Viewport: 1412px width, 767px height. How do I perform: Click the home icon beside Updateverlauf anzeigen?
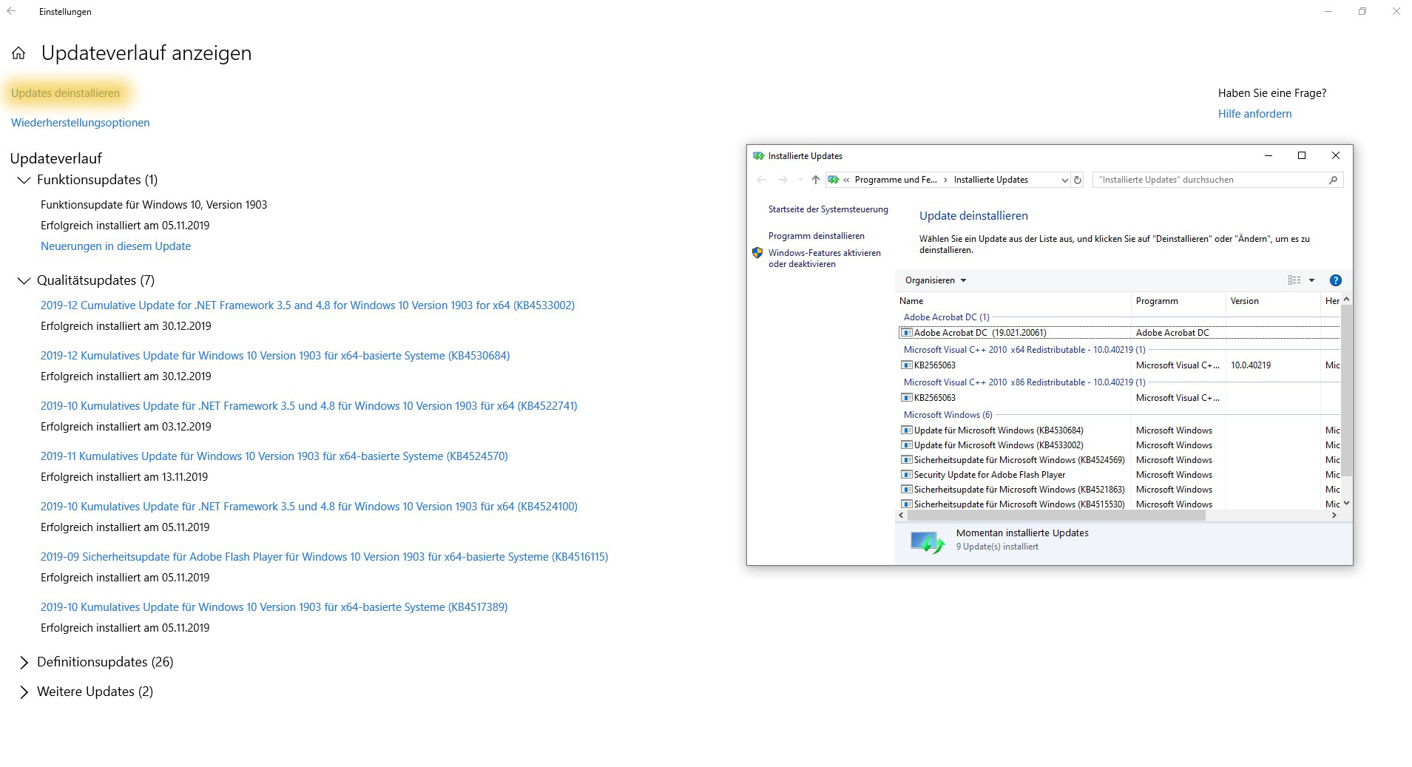coord(18,53)
